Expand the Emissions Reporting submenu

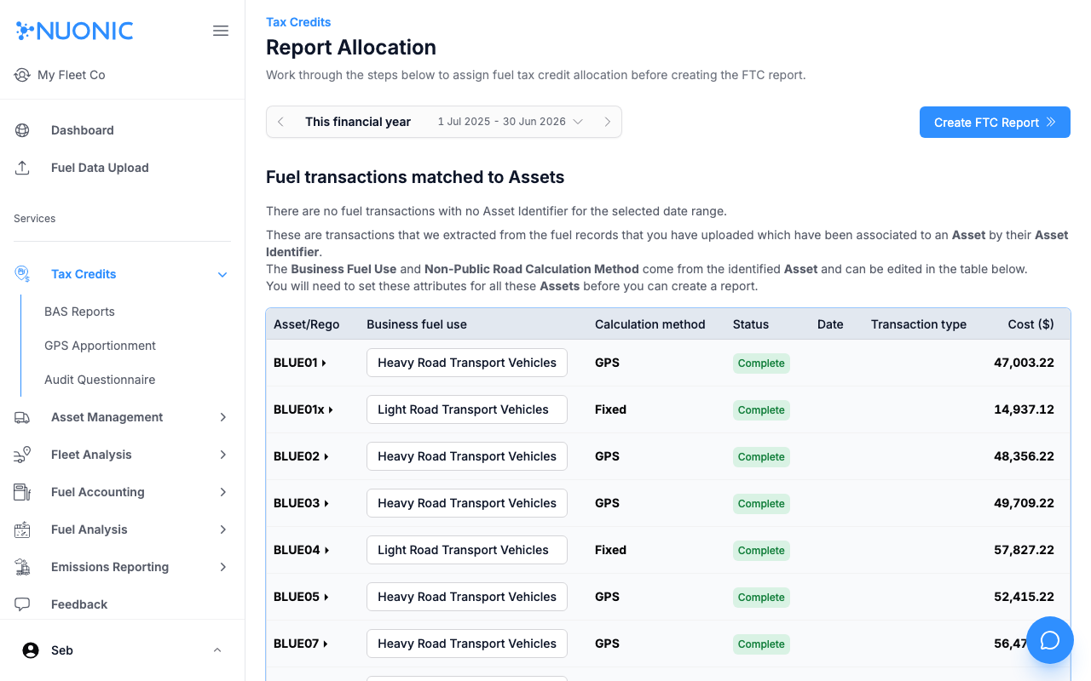(223, 567)
